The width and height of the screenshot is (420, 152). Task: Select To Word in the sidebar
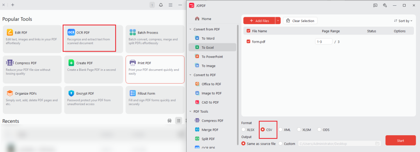pyautogui.click(x=212, y=38)
